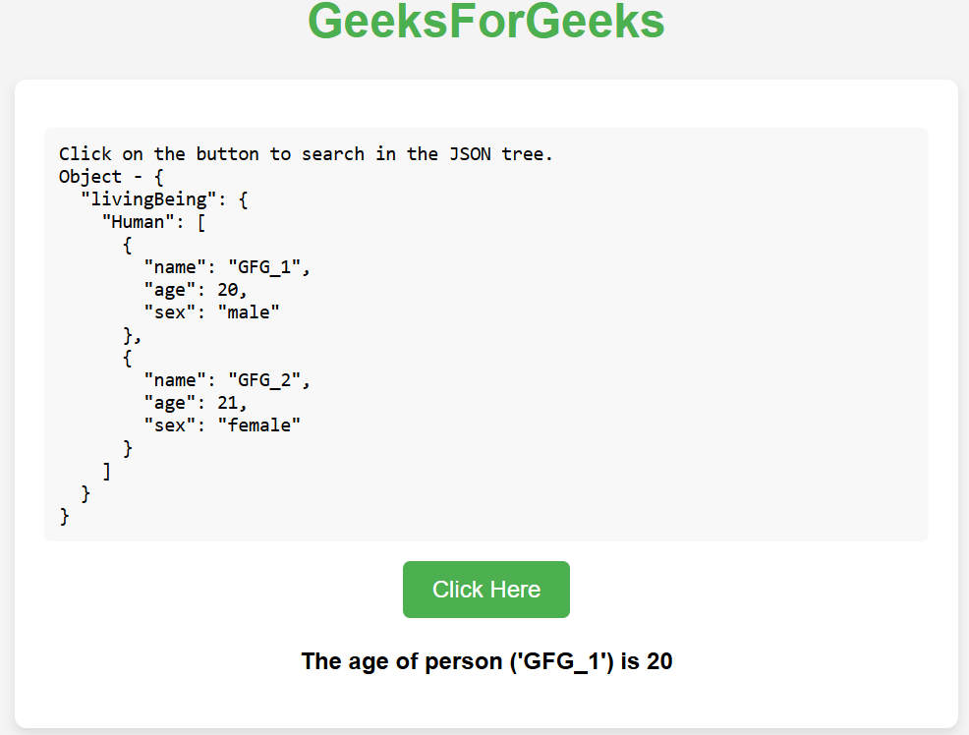Click the closing square bracket of the Human array
Viewport: 969px width, 735px height.
(x=106, y=471)
